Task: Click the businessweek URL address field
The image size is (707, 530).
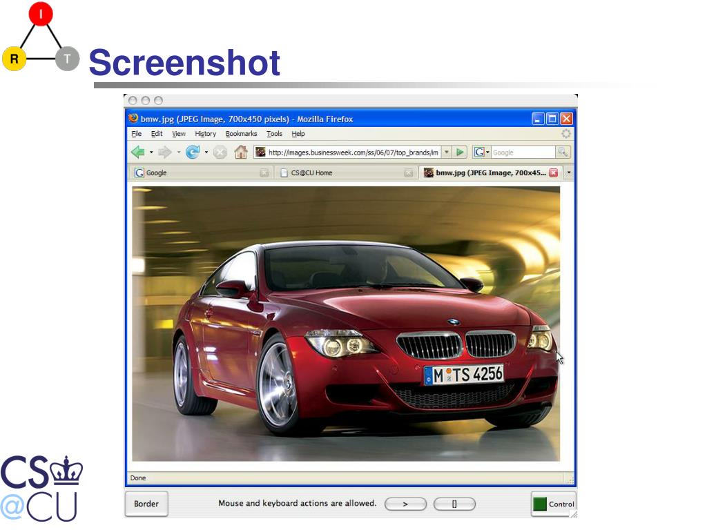Action: pos(353,153)
